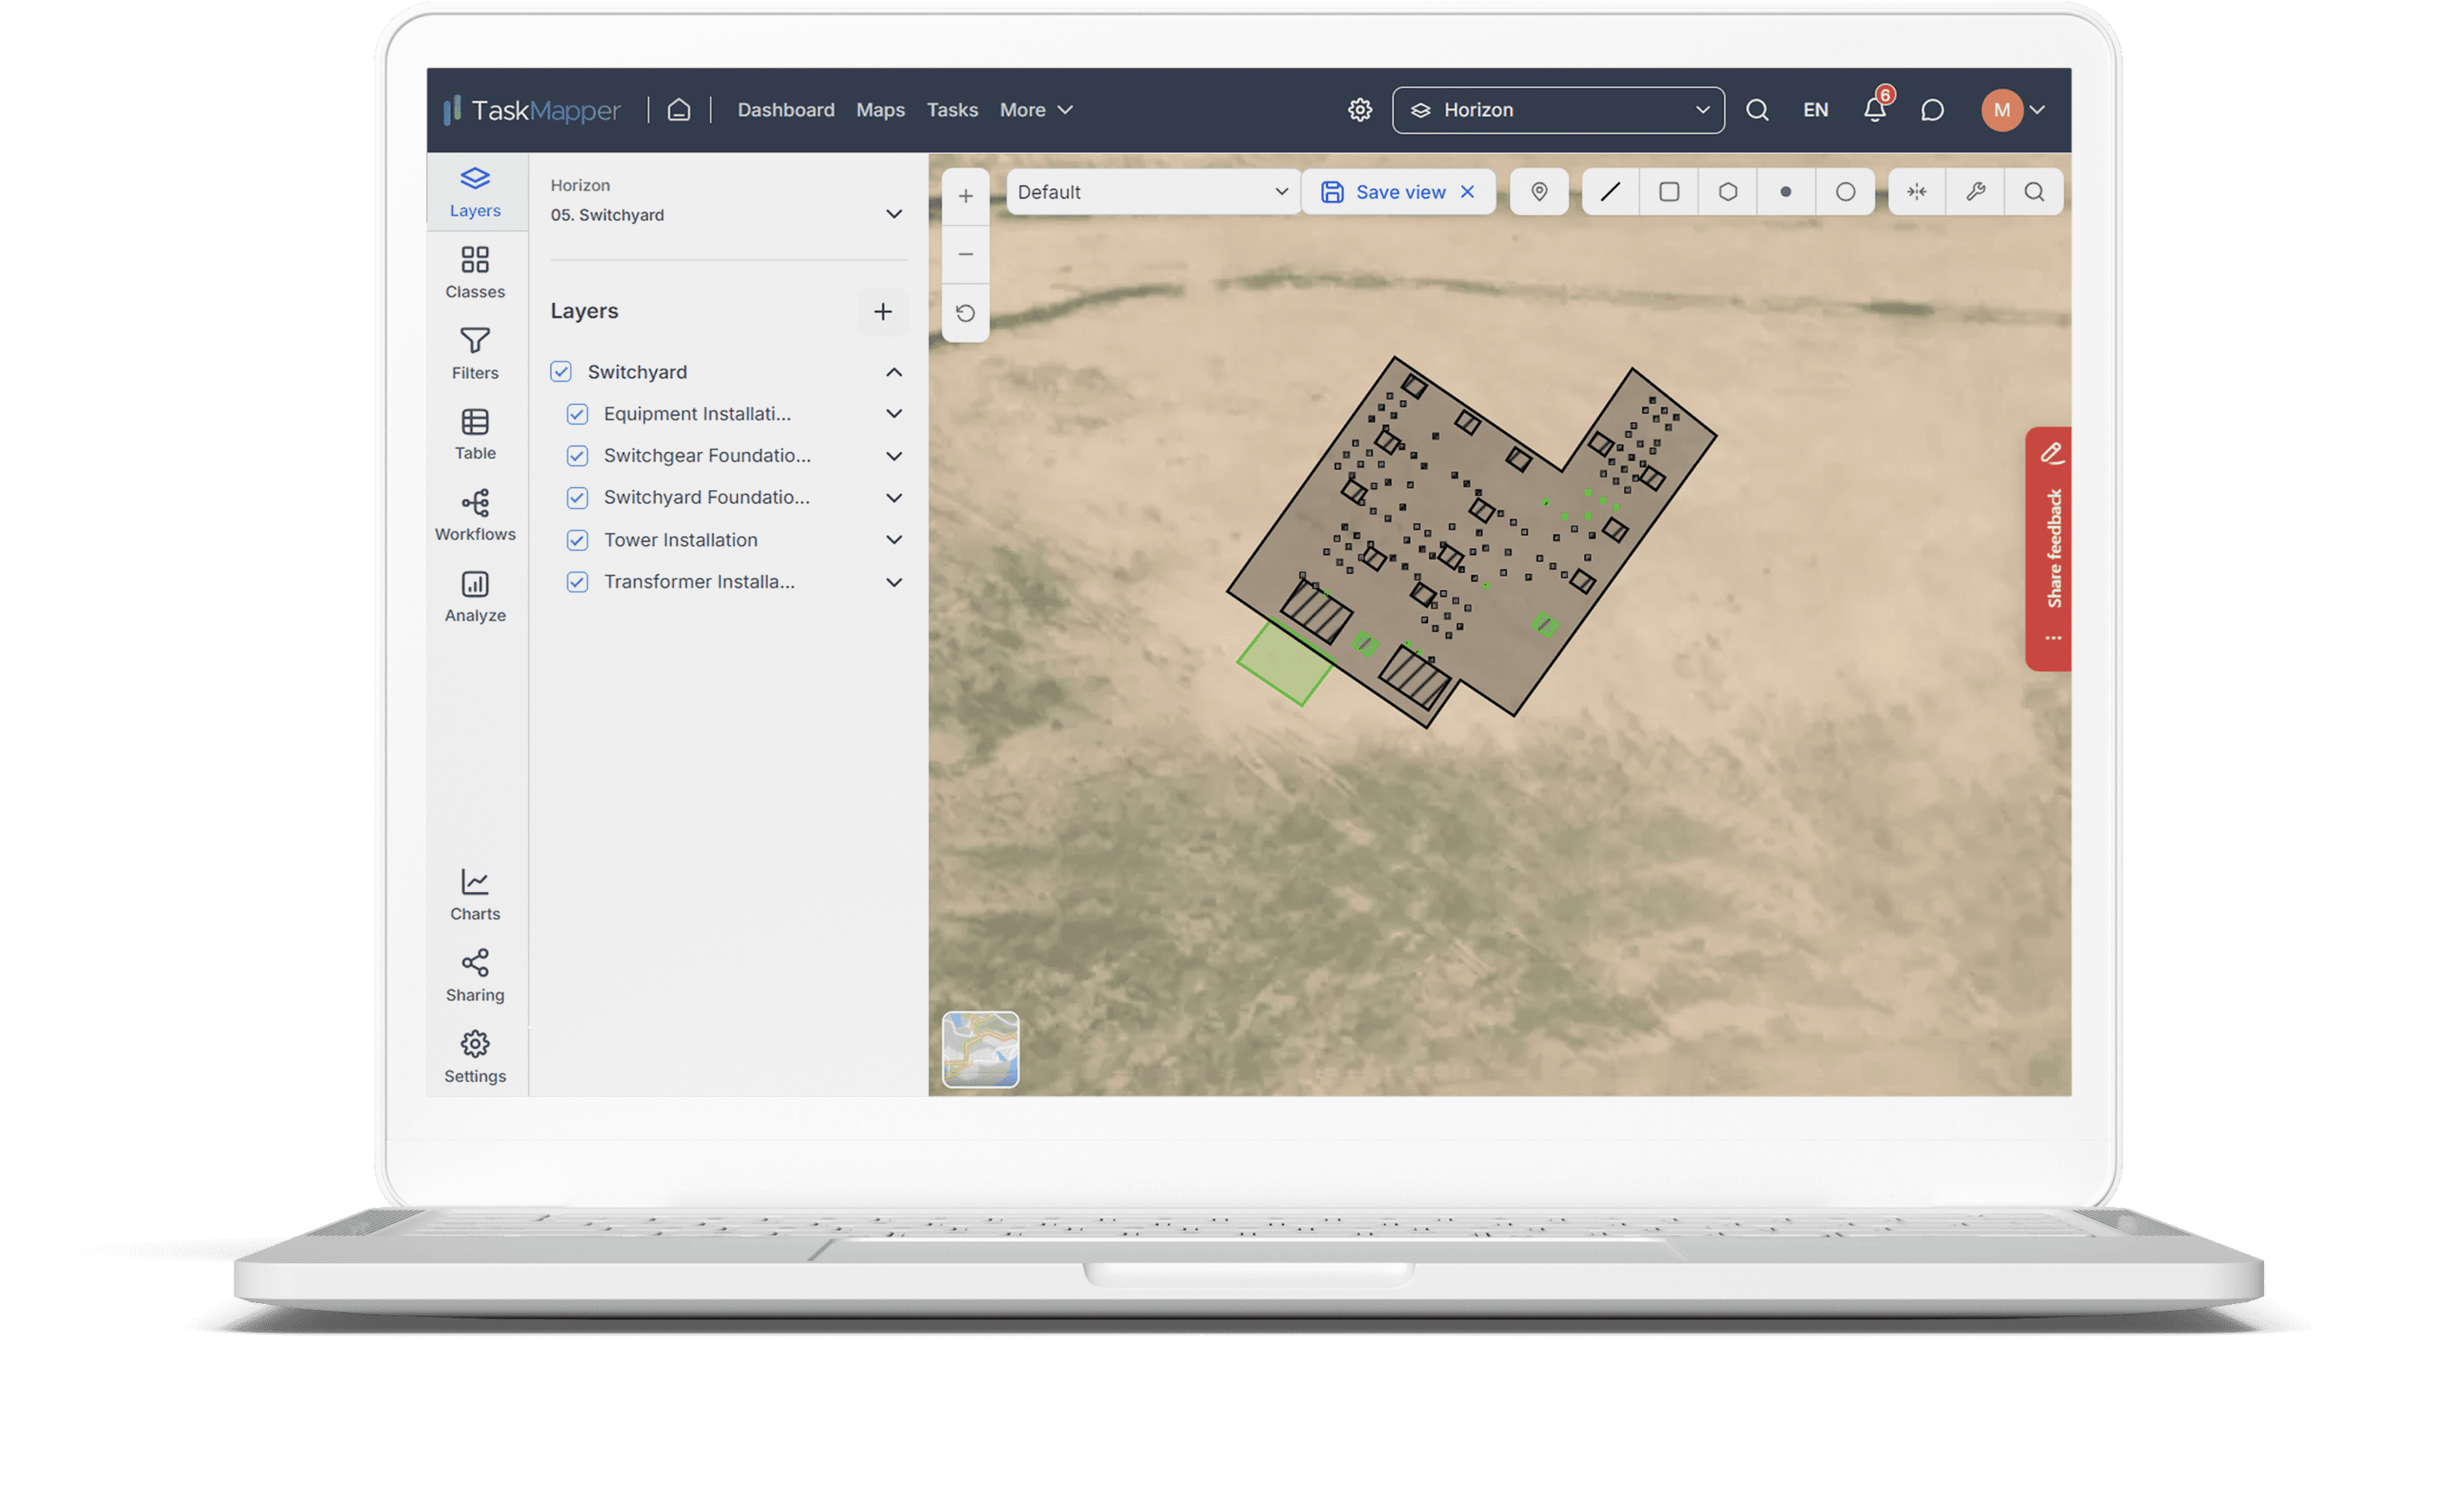Add a new layer with plus button

882,311
